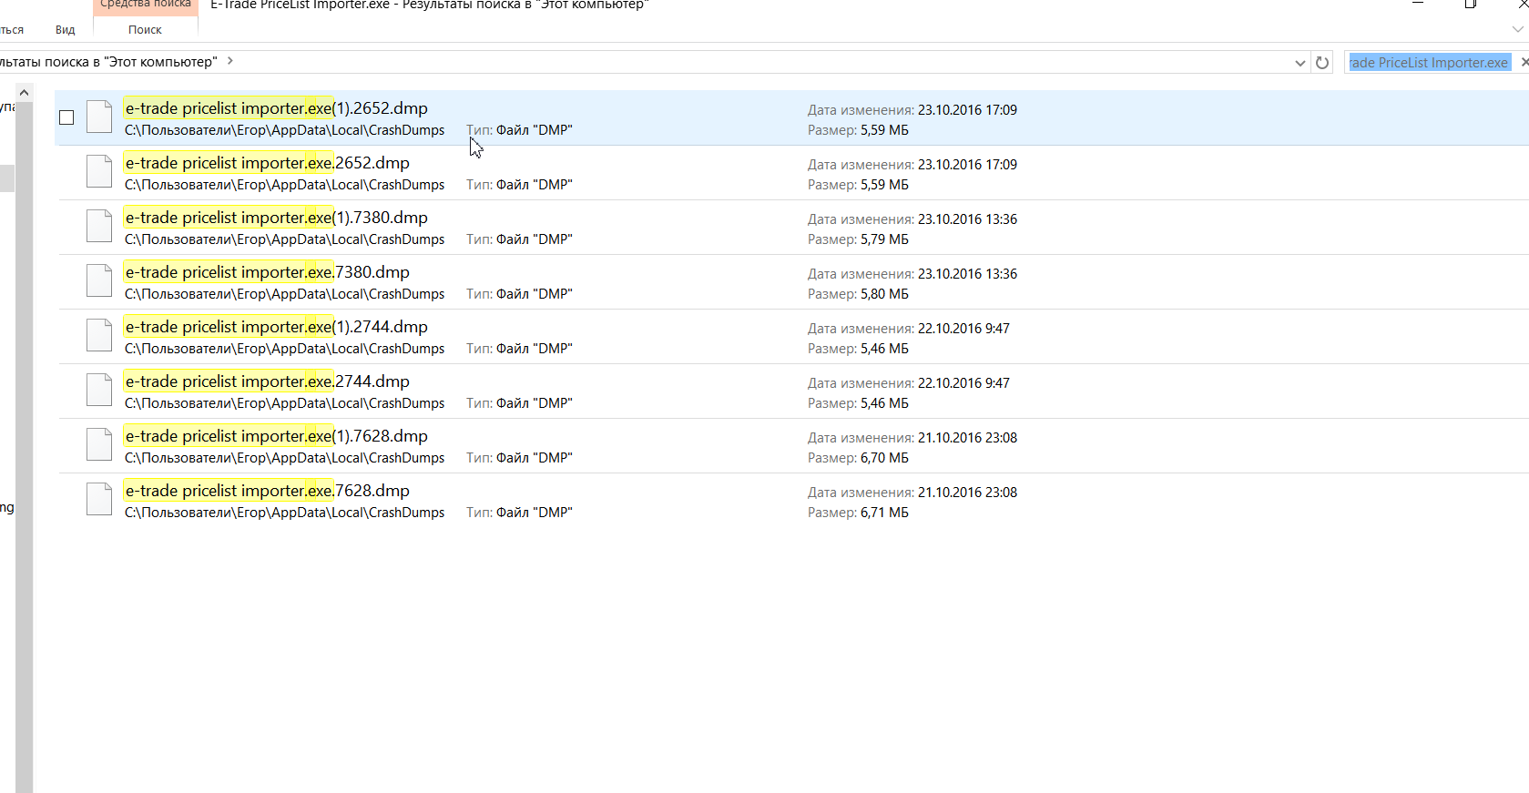Viewport: 1529px width, 793px height.
Task: Click type "Файл DMP" of exe.2744.dmp
Action: (x=534, y=403)
